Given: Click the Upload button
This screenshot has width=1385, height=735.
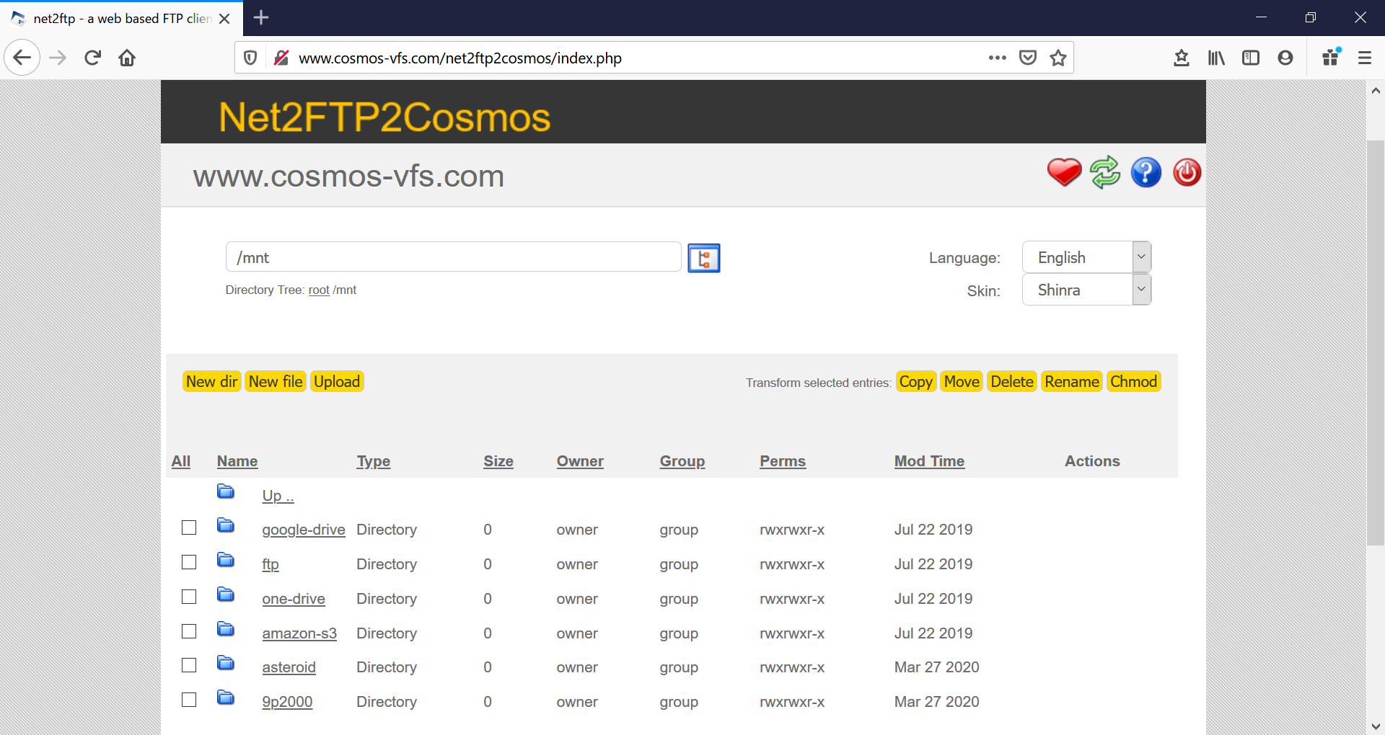Looking at the screenshot, I should point(337,381).
